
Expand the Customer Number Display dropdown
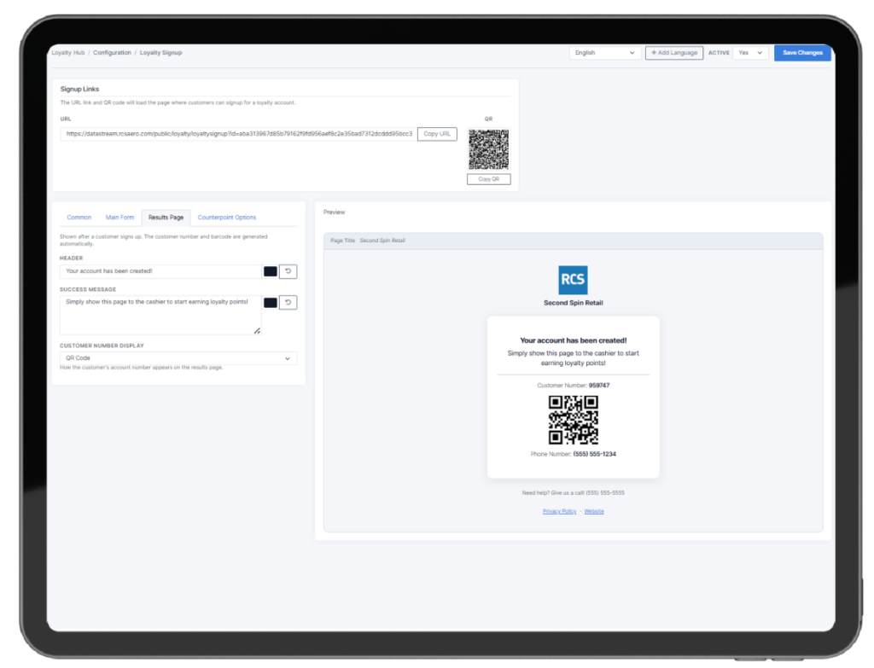click(178, 358)
